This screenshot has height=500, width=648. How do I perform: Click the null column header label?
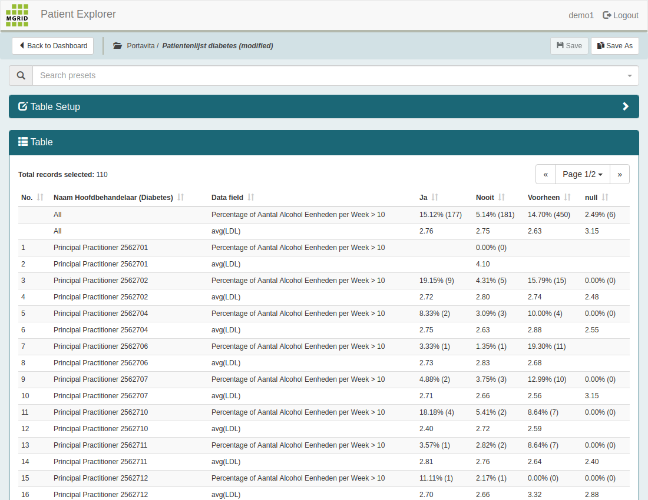[x=591, y=198]
